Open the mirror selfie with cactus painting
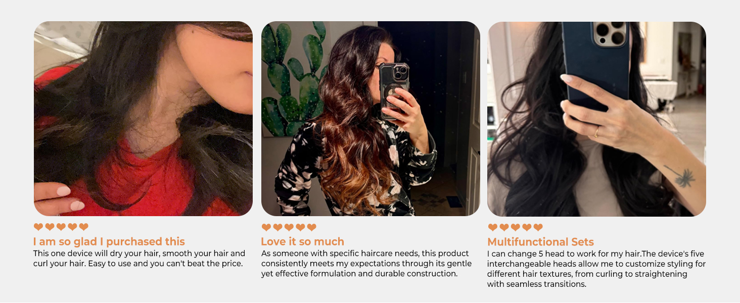 pyautogui.click(x=371, y=119)
